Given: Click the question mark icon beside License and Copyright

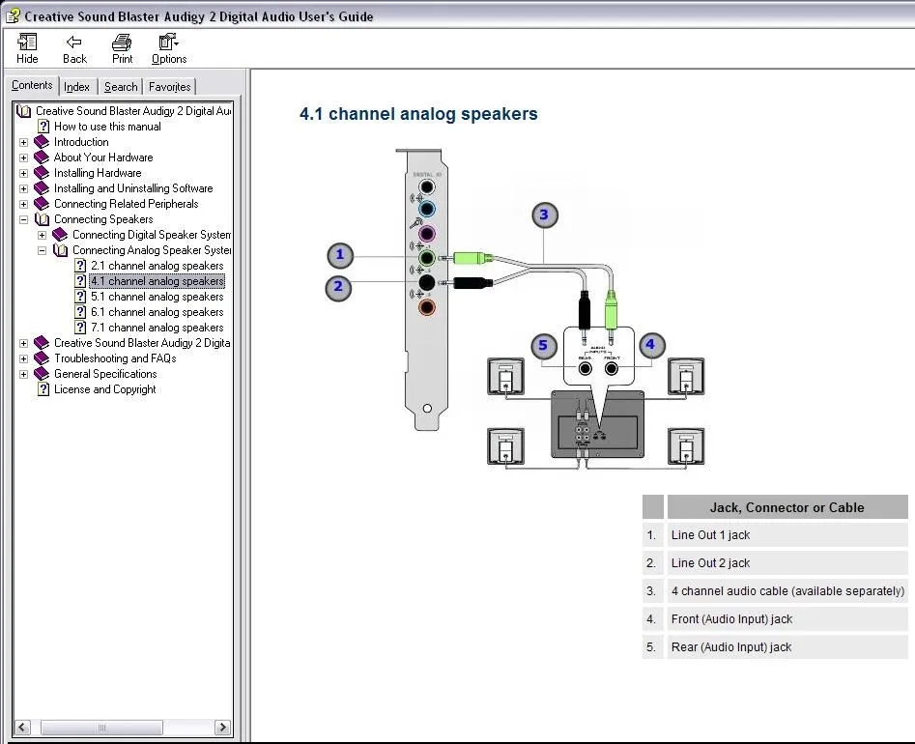Looking at the screenshot, I should click(x=43, y=389).
